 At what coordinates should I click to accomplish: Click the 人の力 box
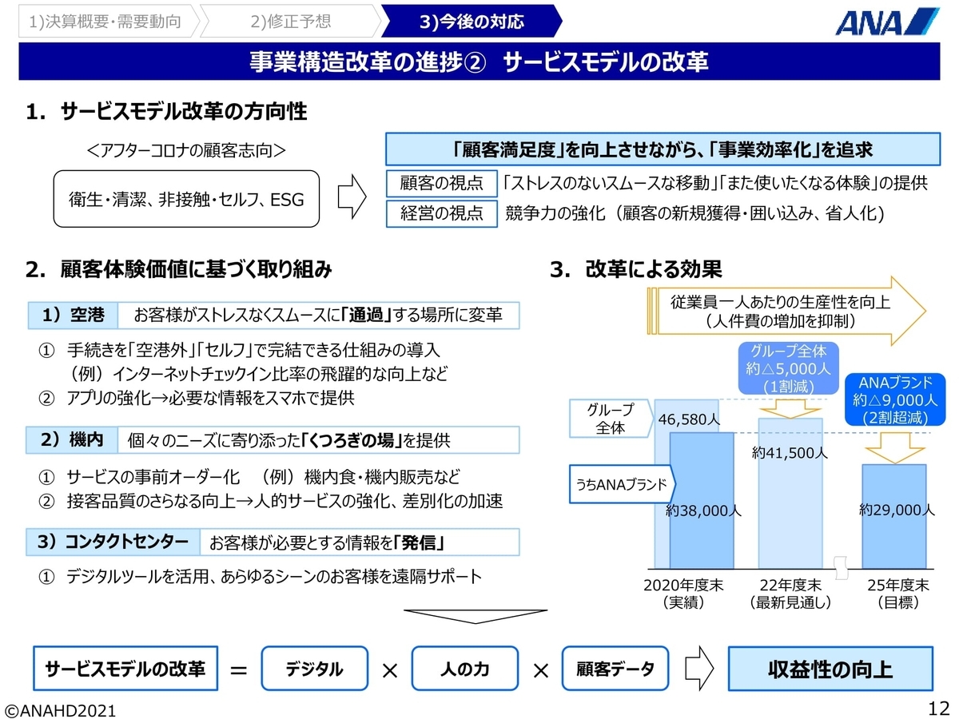(465, 669)
